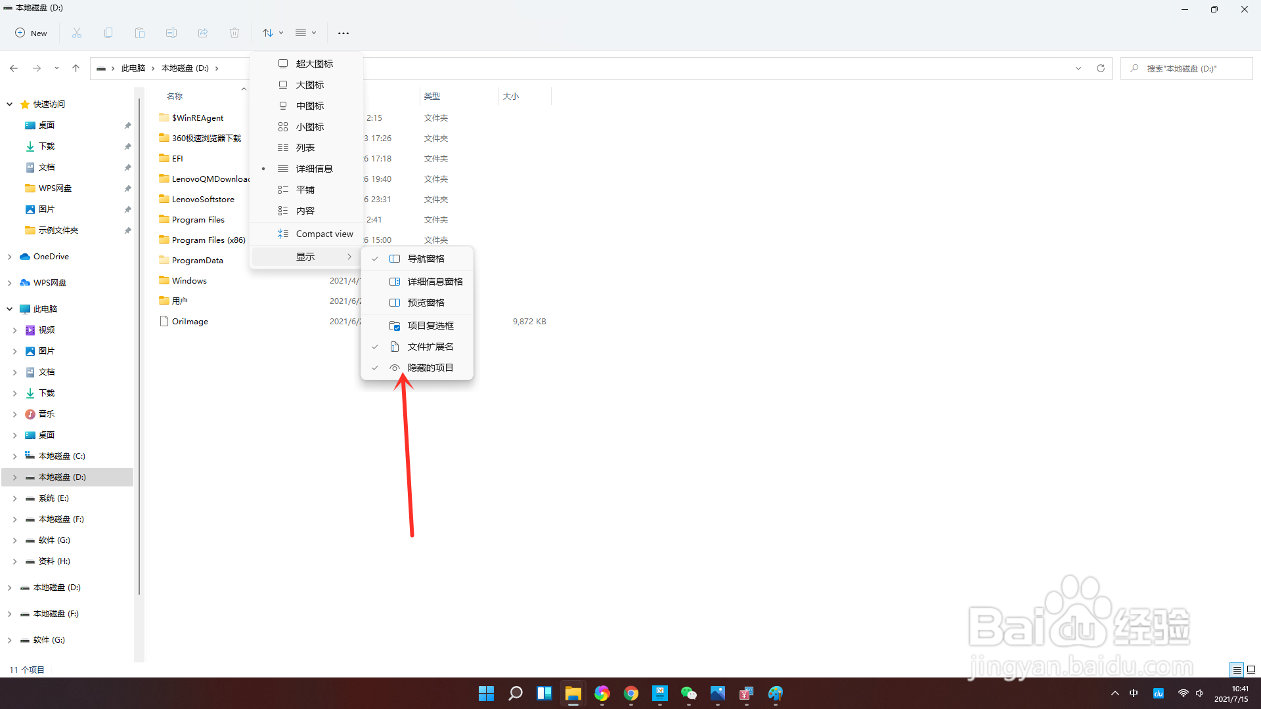Click the back navigation arrow
The image size is (1261, 709).
[14, 68]
